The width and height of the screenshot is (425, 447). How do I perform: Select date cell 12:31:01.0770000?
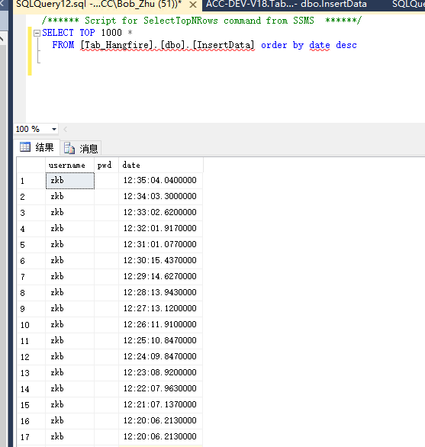160,244
